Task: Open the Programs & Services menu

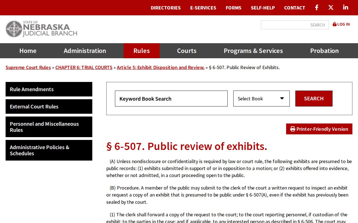Action: tap(253, 51)
